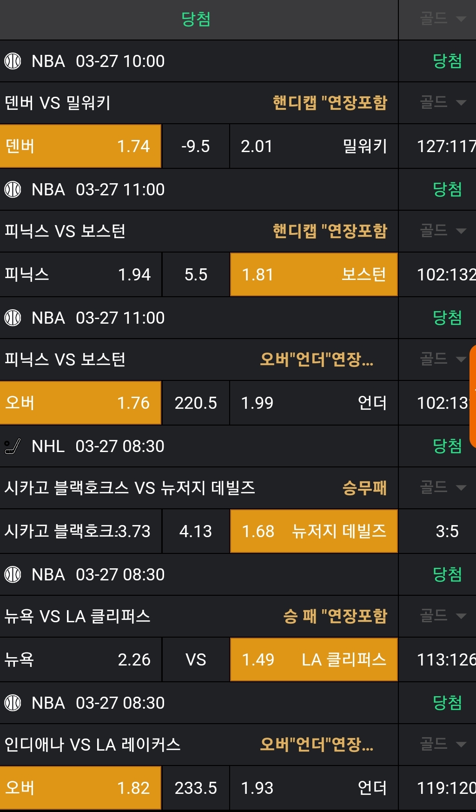Expand 골드 dropdown in 덴버 VS 밀워키 row

442,102
